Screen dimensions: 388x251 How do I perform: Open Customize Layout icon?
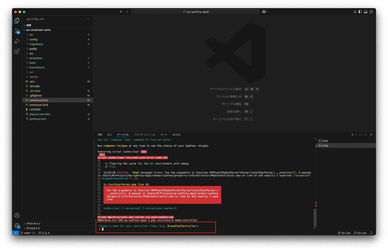[x=355, y=12]
